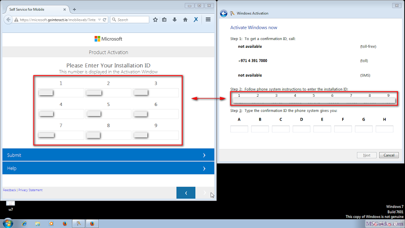Reload the page in Firefox

click(x=105, y=20)
